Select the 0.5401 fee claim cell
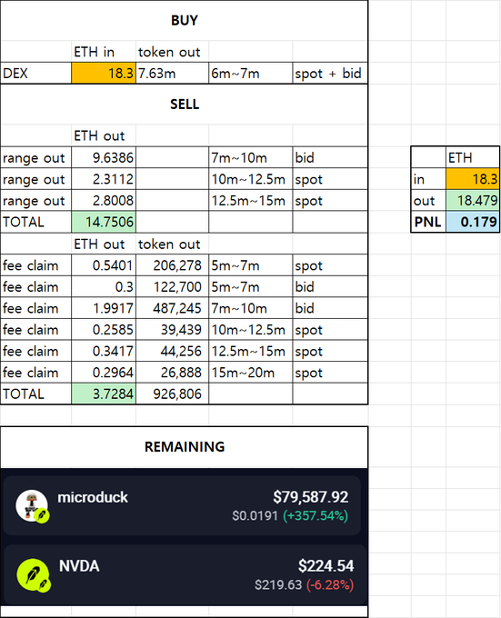Image resolution: width=501 pixels, height=618 pixels. [x=104, y=265]
